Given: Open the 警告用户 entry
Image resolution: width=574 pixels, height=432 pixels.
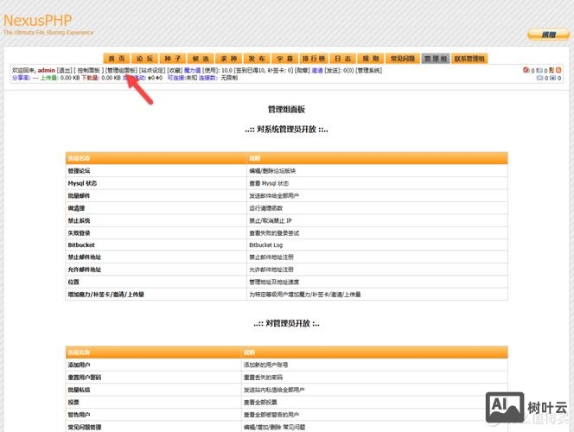Looking at the screenshot, I should point(79,415).
